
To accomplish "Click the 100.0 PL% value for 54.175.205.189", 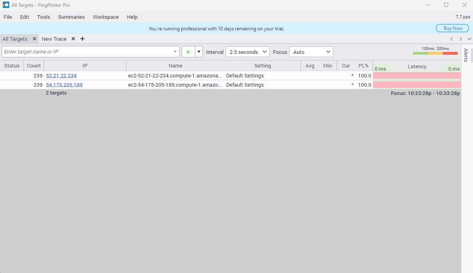I will pyautogui.click(x=365, y=85).
